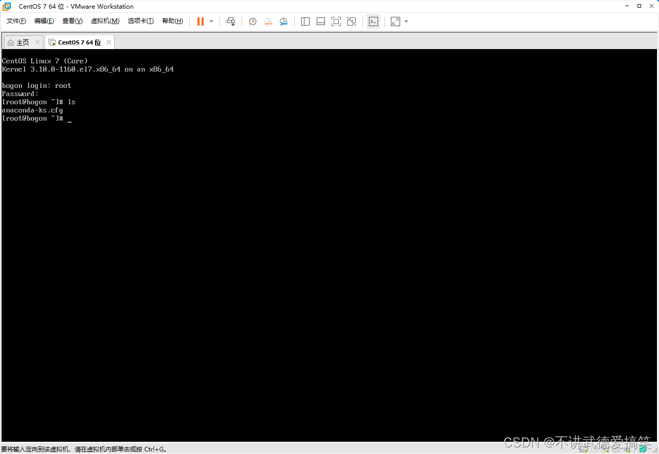This screenshot has height=454, width=659.
Task: Close the 主页 tab
Action: coord(37,42)
